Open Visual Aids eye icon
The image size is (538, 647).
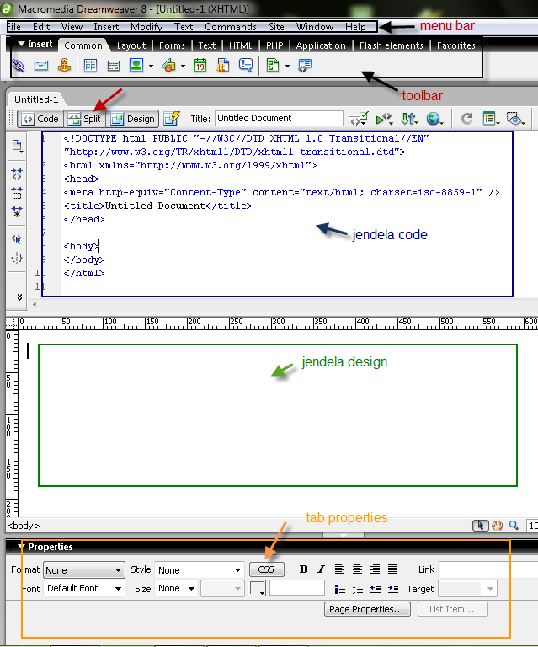(x=515, y=119)
